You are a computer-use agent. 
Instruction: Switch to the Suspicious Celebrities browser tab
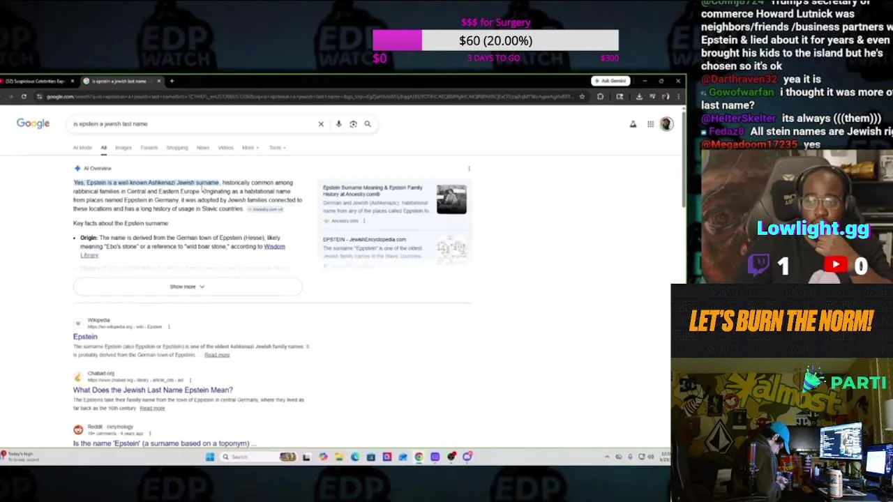pyautogui.click(x=35, y=81)
